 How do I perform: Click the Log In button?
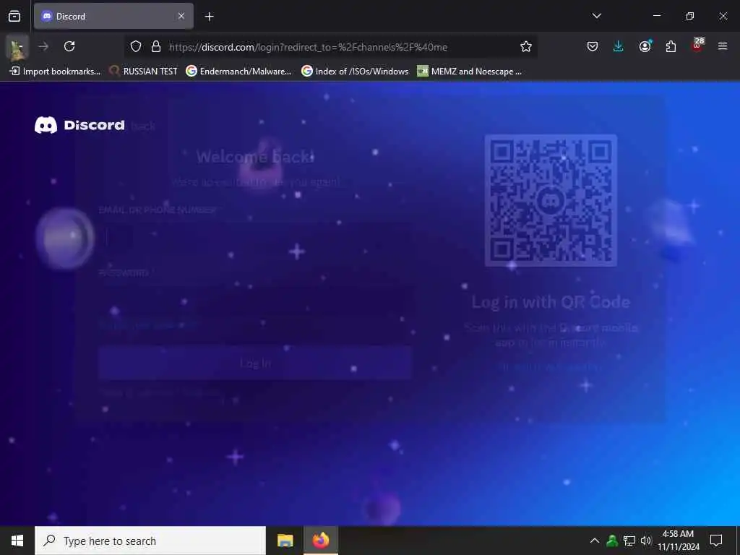pyautogui.click(x=255, y=363)
